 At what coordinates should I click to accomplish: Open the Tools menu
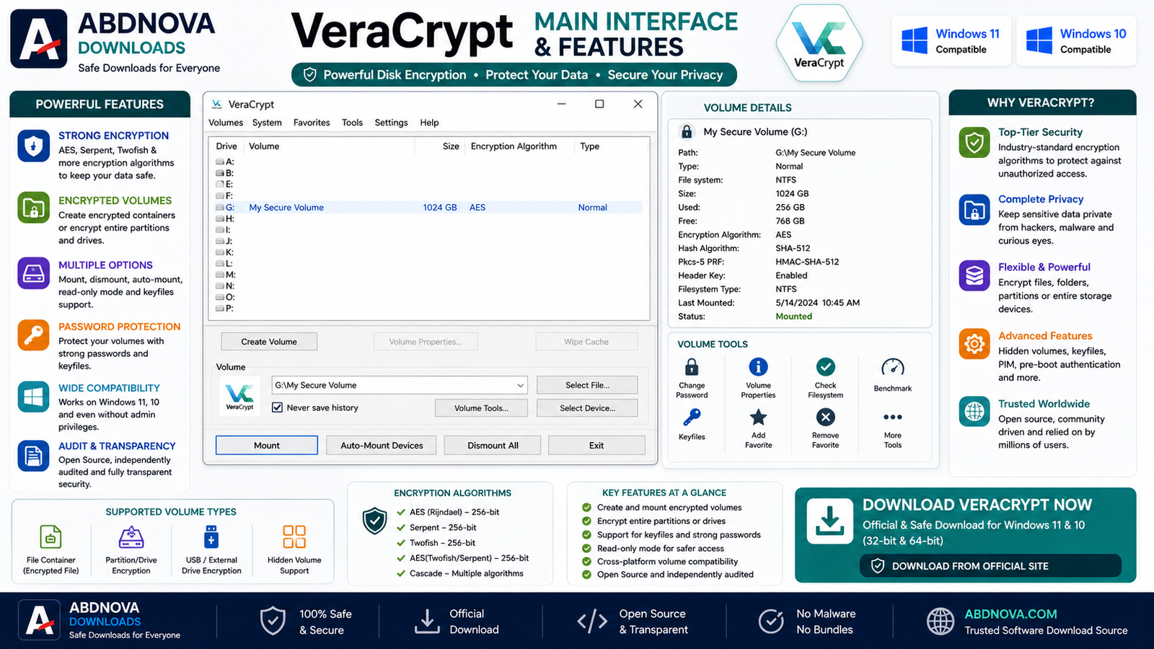352,123
